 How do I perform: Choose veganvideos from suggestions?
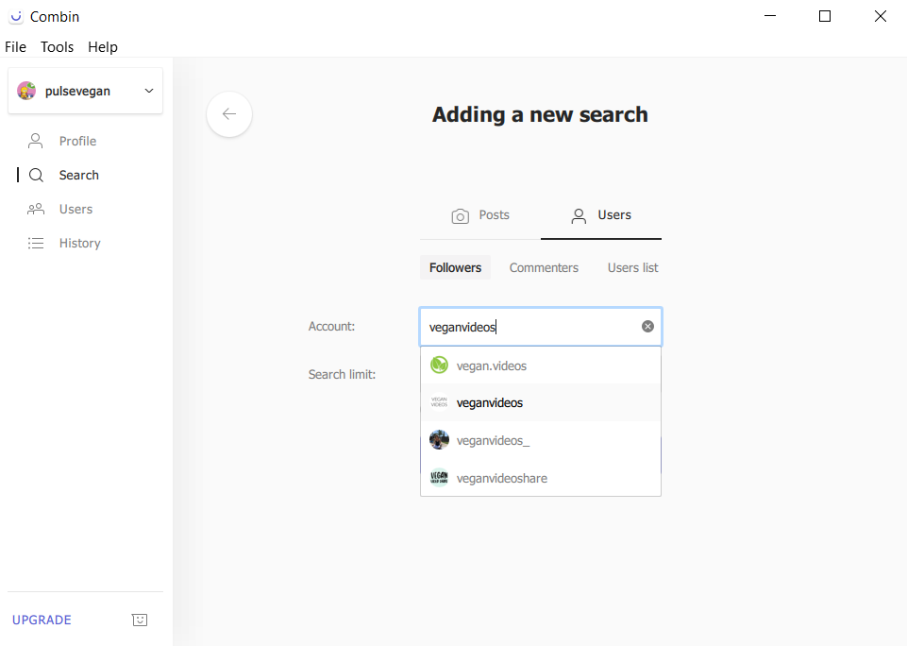pos(541,402)
